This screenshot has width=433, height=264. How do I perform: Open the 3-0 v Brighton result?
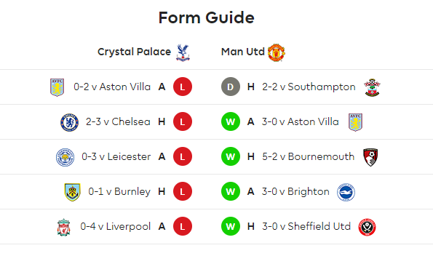(x=295, y=191)
